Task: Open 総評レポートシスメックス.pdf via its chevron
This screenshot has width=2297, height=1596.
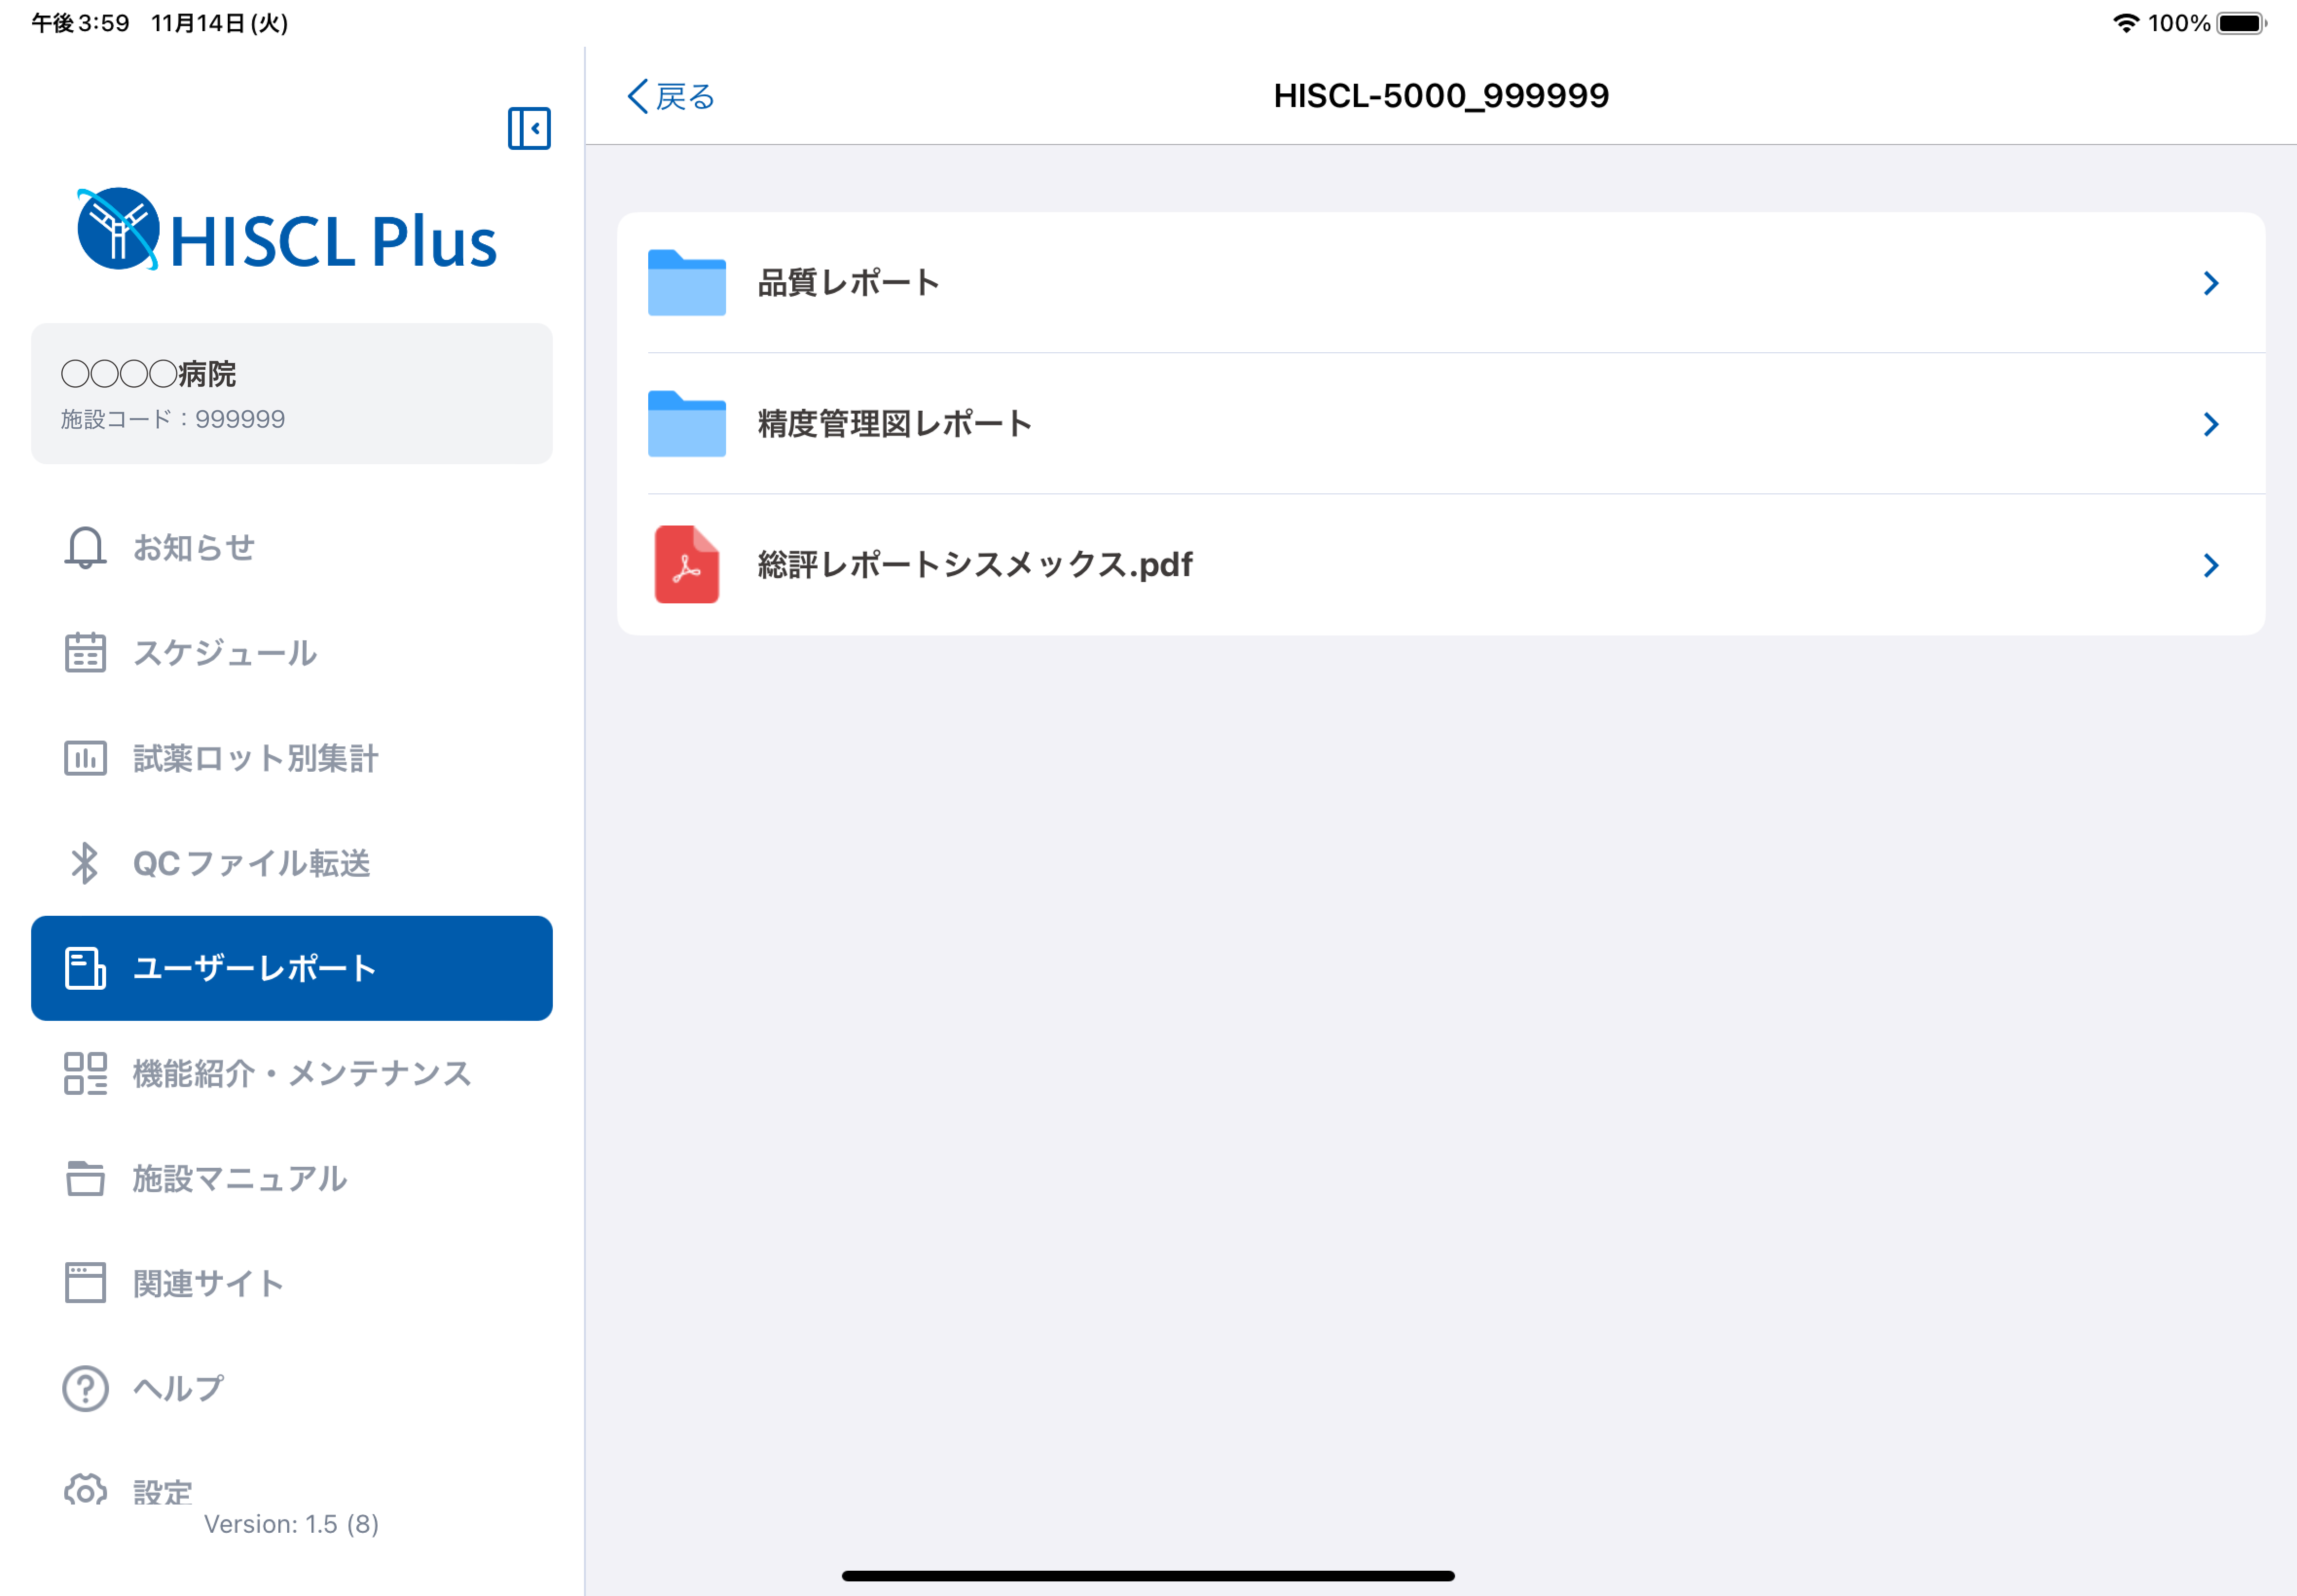Action: (2210, 565)
